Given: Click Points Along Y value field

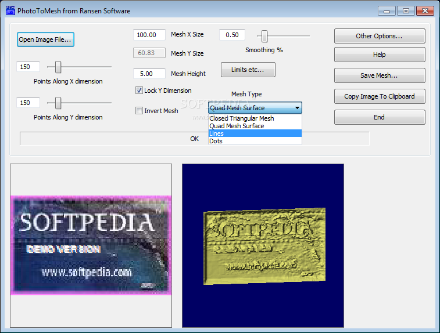Looking at the screenshot, I should point(28,103).
